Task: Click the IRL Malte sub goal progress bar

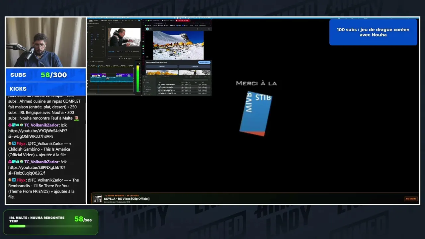Action: point(50,226)
